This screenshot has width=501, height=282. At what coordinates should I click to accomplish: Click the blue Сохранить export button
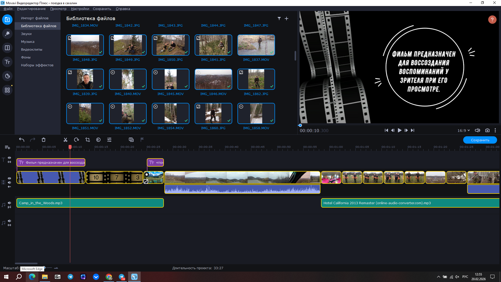[x=480, y=140]
